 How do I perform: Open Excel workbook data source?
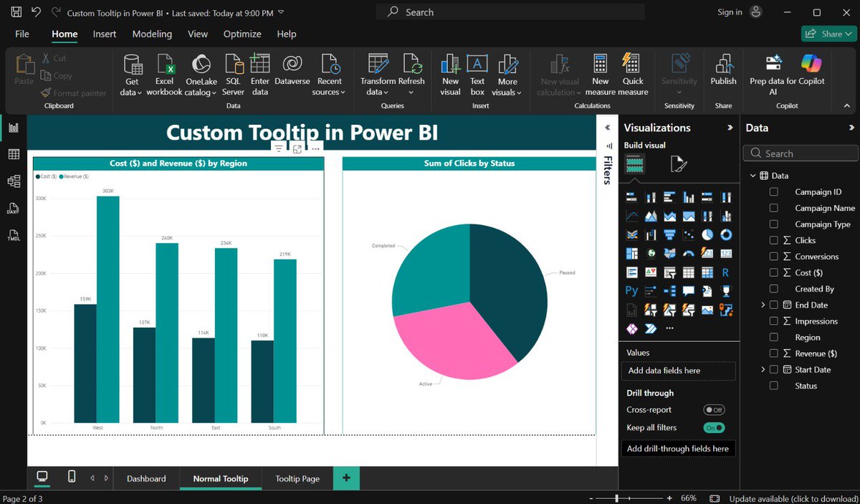165,75
